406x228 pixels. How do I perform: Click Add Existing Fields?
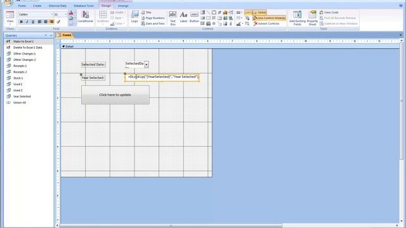click(x=298, y=18)
